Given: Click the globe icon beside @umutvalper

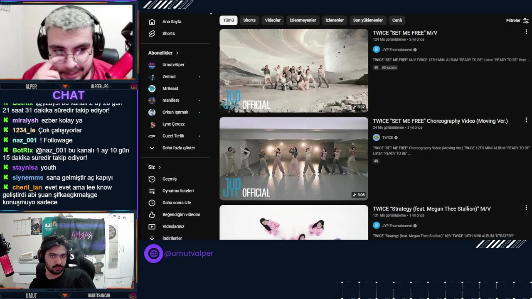Looking at the screenshot, I should [x=153, y=253].
